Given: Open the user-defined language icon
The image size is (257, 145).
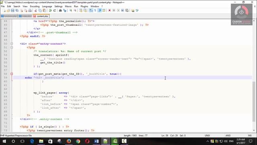Looking at the screenshot, I should point(104,10).
